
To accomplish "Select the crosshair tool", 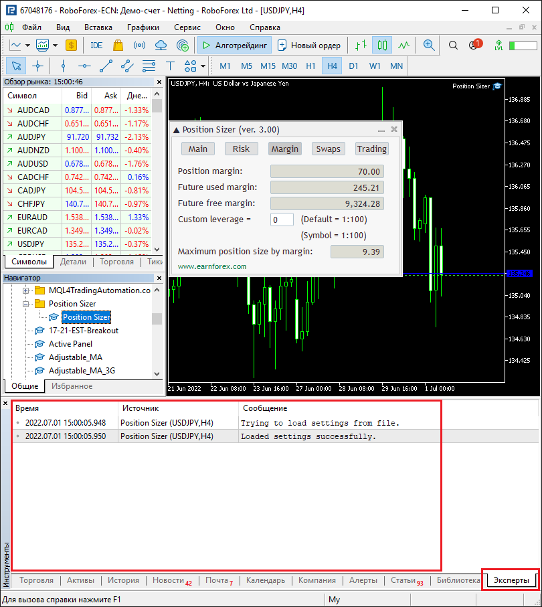I will tap(37, 66).
